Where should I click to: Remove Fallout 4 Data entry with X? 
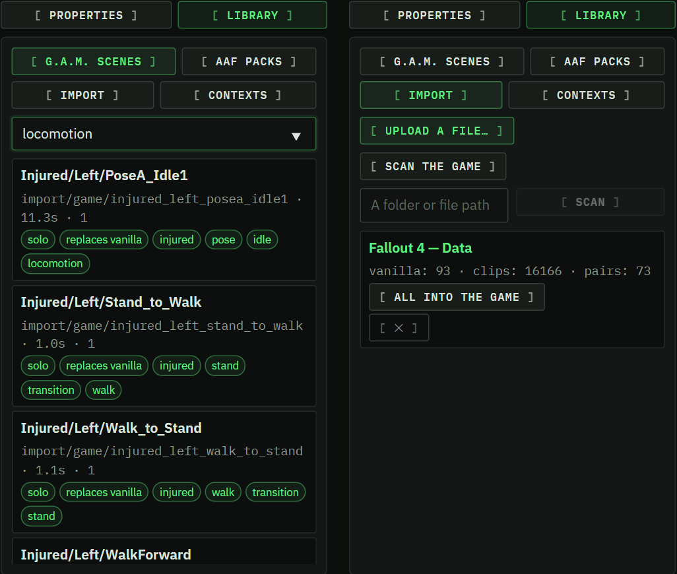pyautogui.click(x=399, y=328)
